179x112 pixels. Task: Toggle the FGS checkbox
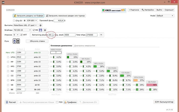pyautogui.click(x=57, y=102)
